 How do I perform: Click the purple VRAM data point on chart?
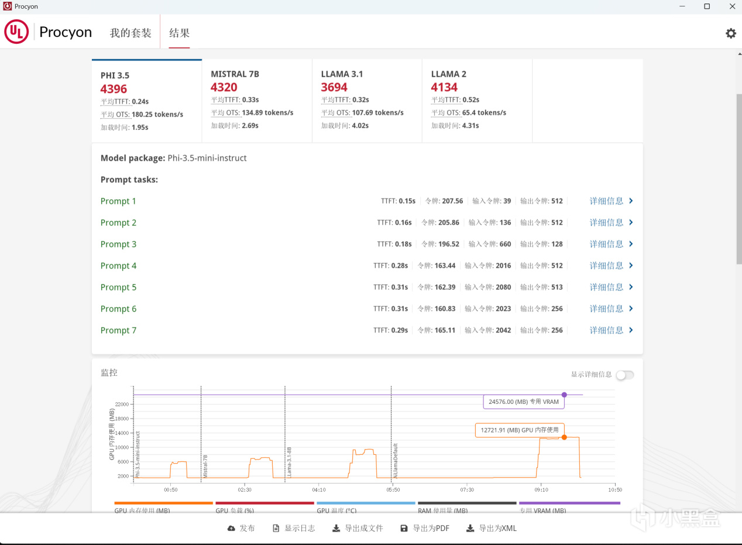click(x=564, y=395)
